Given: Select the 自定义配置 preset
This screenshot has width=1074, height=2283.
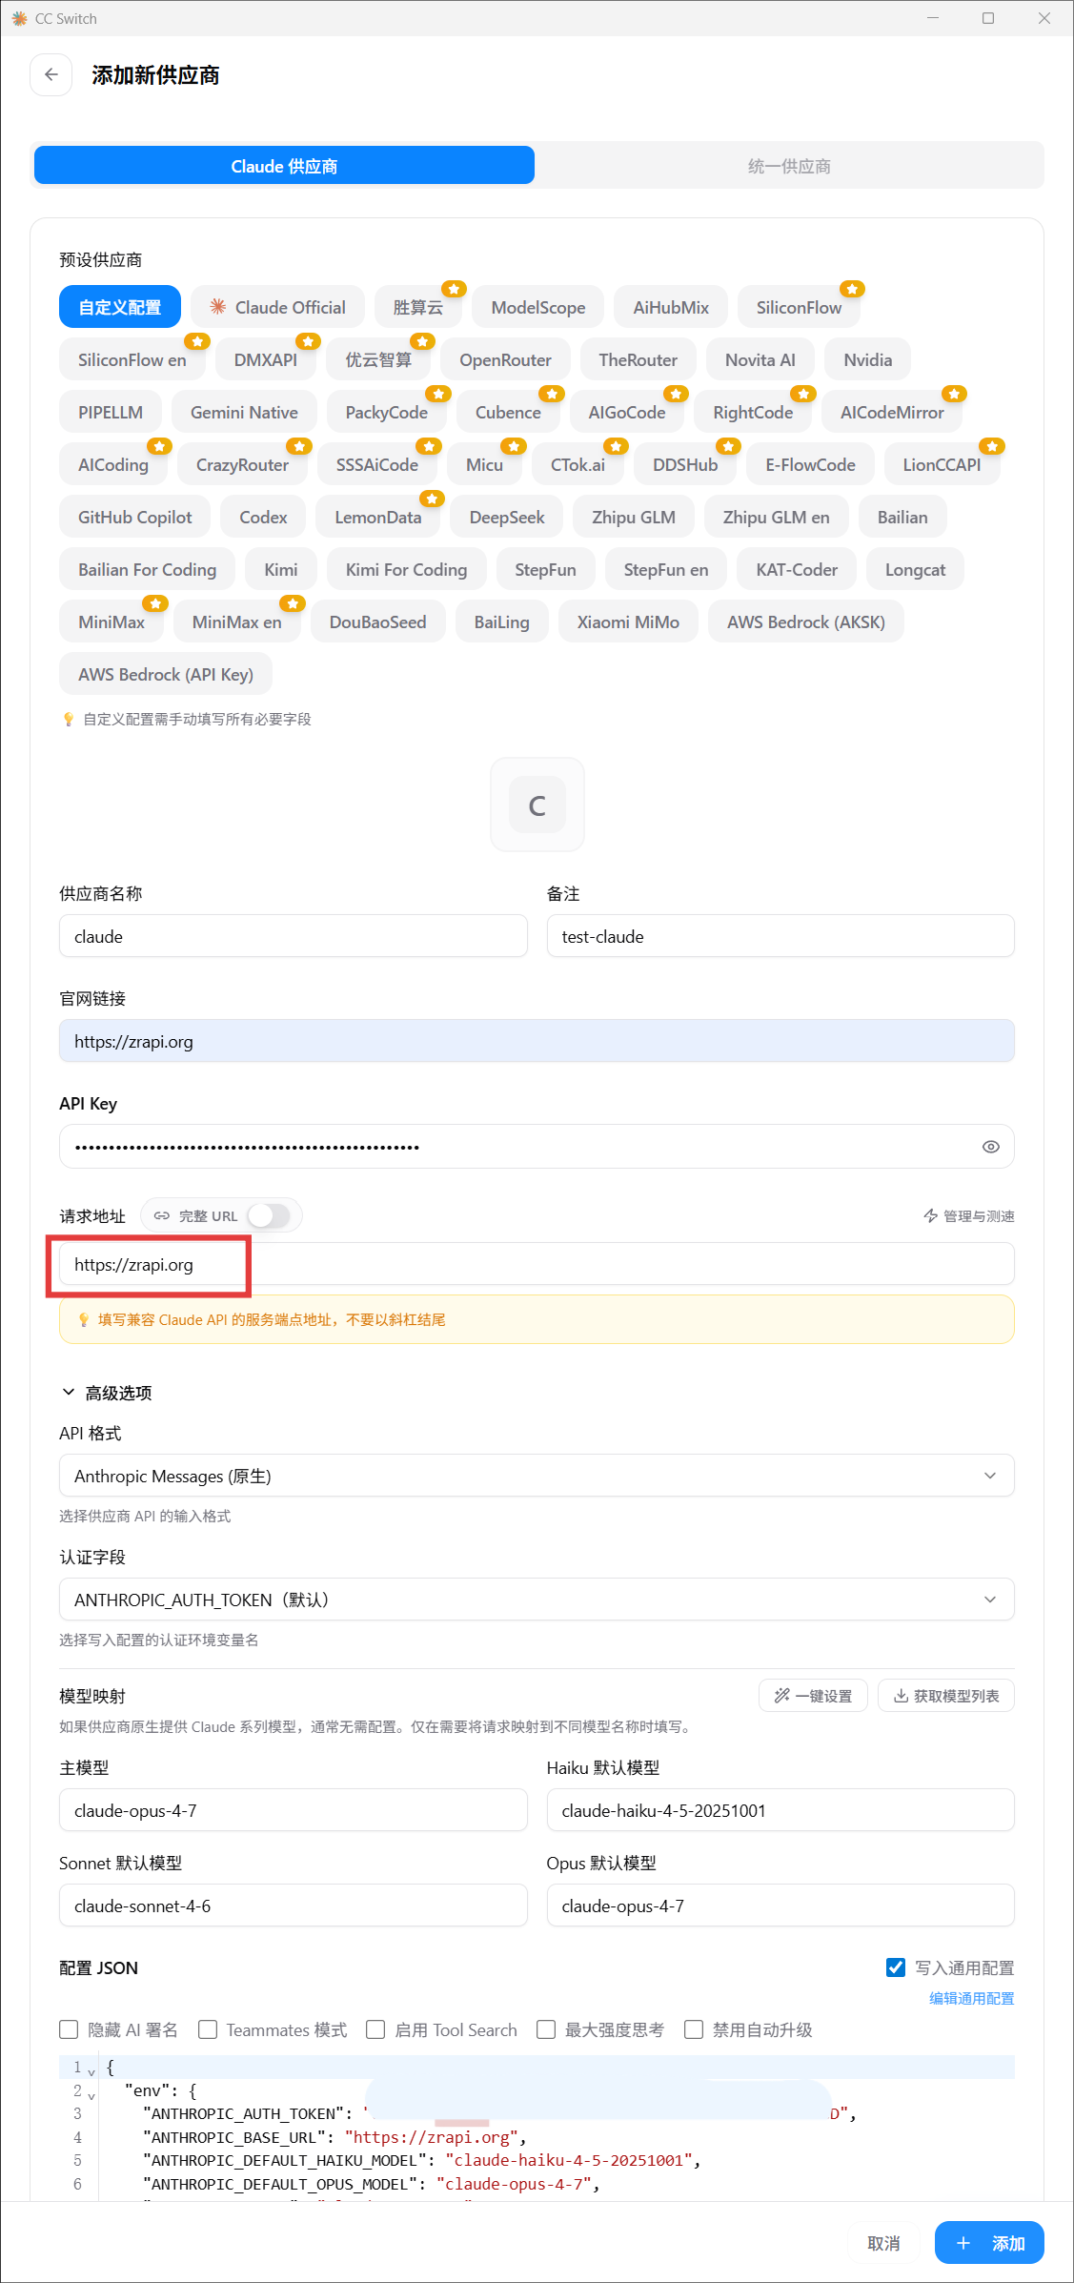Looking at the screenshot, I should tap(120, 307).
